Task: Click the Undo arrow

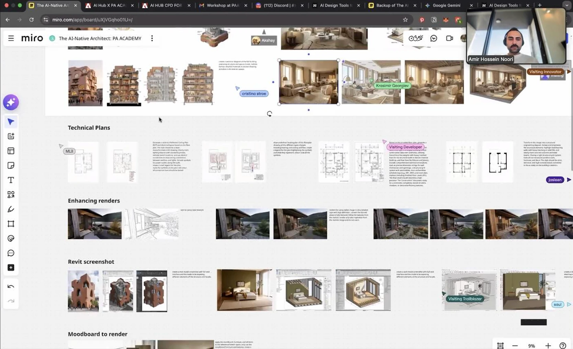Action: (x=11, y=286)
